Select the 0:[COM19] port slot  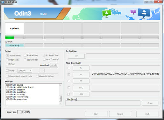pos(14,45)
